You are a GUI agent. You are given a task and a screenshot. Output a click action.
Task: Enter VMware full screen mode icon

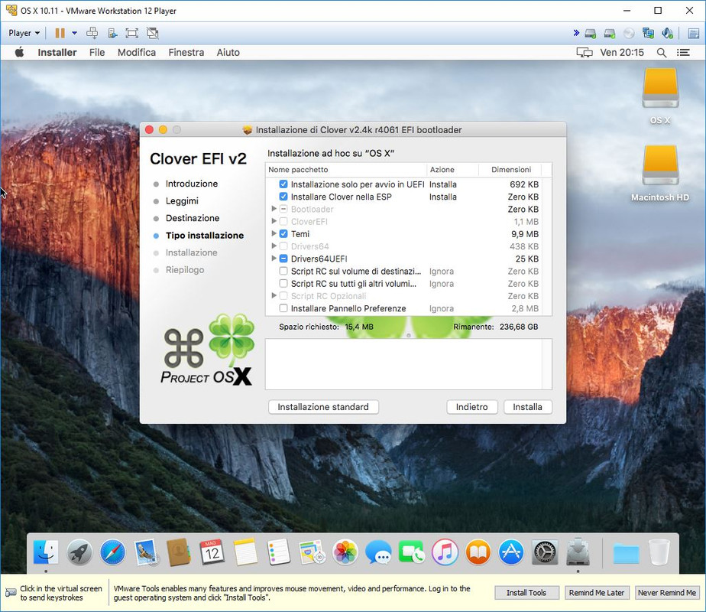(132, 33)
